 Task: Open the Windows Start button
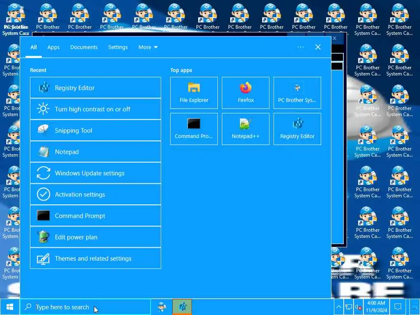pyautogui.click(x=10, y=307)
